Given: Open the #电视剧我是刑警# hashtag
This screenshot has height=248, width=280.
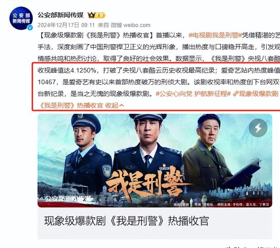Looking at the screenshot, I should pyautogui.click(x=215, y=35).
